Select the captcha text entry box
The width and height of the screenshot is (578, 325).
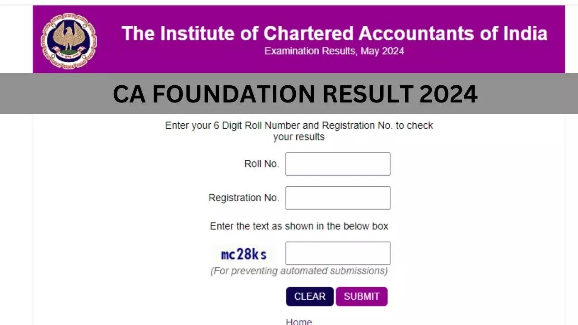[338, 253]
